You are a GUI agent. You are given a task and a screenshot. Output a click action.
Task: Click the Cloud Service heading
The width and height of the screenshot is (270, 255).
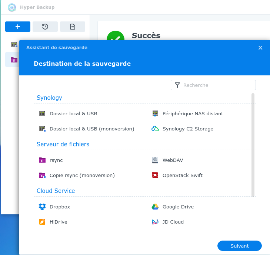56,191
